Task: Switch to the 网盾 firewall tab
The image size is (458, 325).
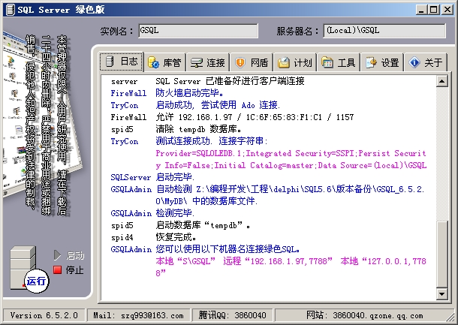Action: click(252, 62)
